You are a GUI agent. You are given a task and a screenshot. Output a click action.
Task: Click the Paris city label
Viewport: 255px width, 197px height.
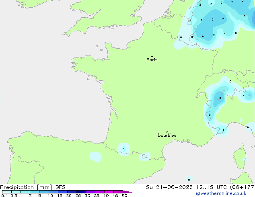tap(152, 60)
